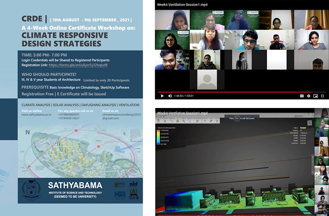
Task: Click the NIRF ranking logo on poster
Action: point(133,185)
